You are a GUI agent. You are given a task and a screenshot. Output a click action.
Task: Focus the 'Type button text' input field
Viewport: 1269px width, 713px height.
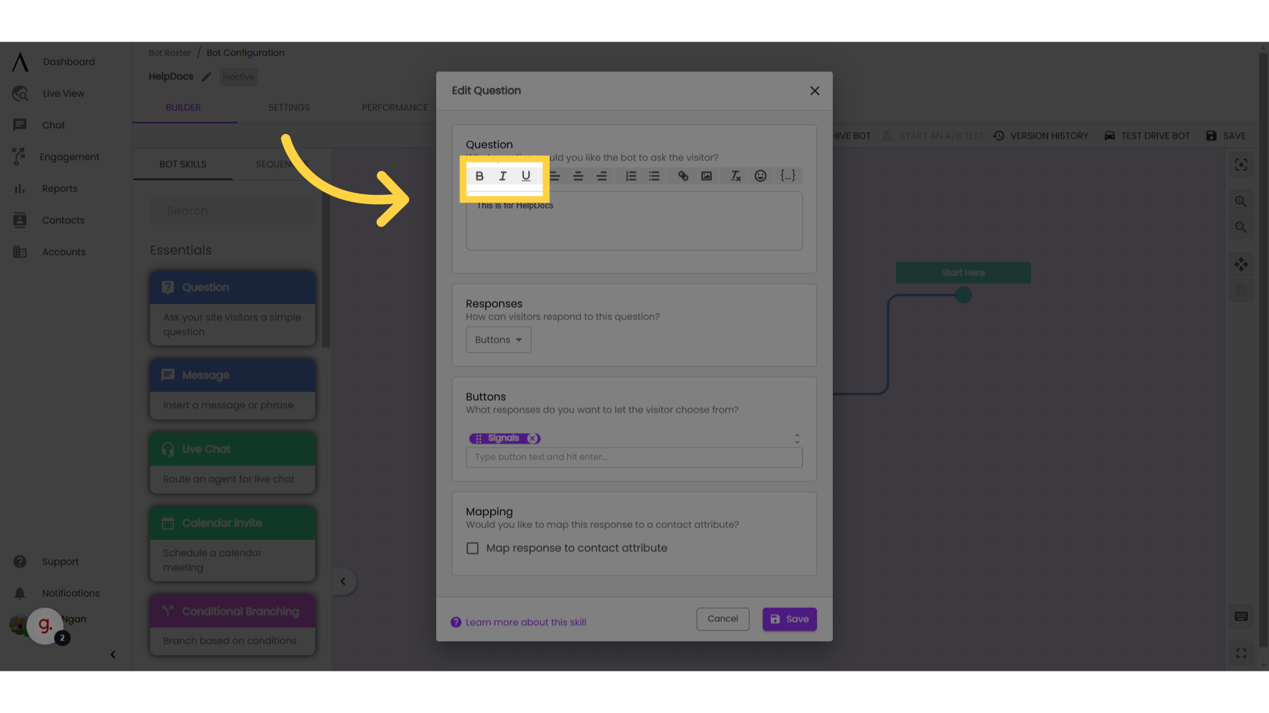coord(634,458)
